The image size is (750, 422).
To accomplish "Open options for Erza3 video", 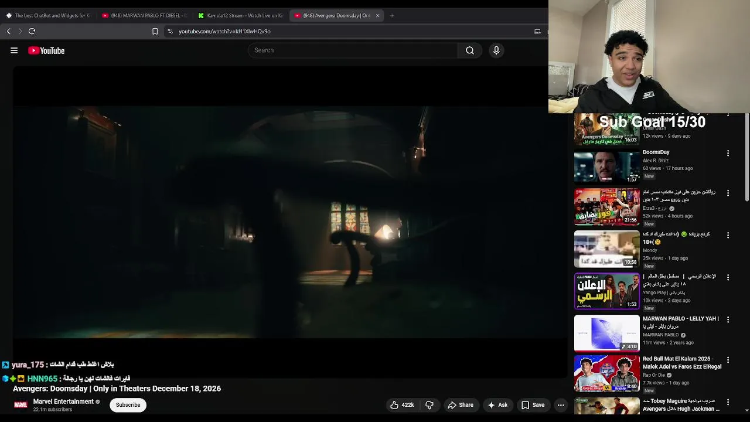I will pos(728,193).
